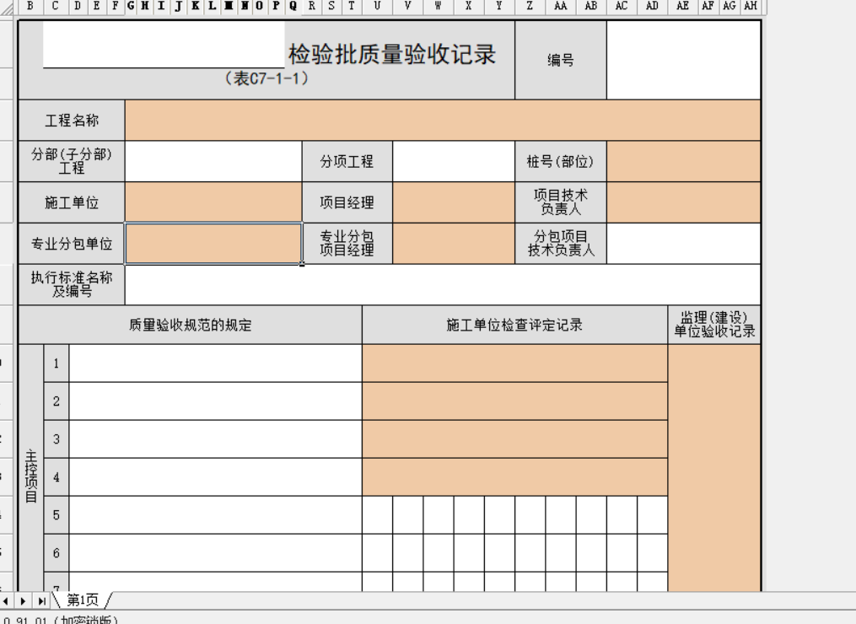This screenshot has height=624, width=856.
Task: Click the 工程名称 label cell
Action: pyautogui.click(x=72, y=120)
